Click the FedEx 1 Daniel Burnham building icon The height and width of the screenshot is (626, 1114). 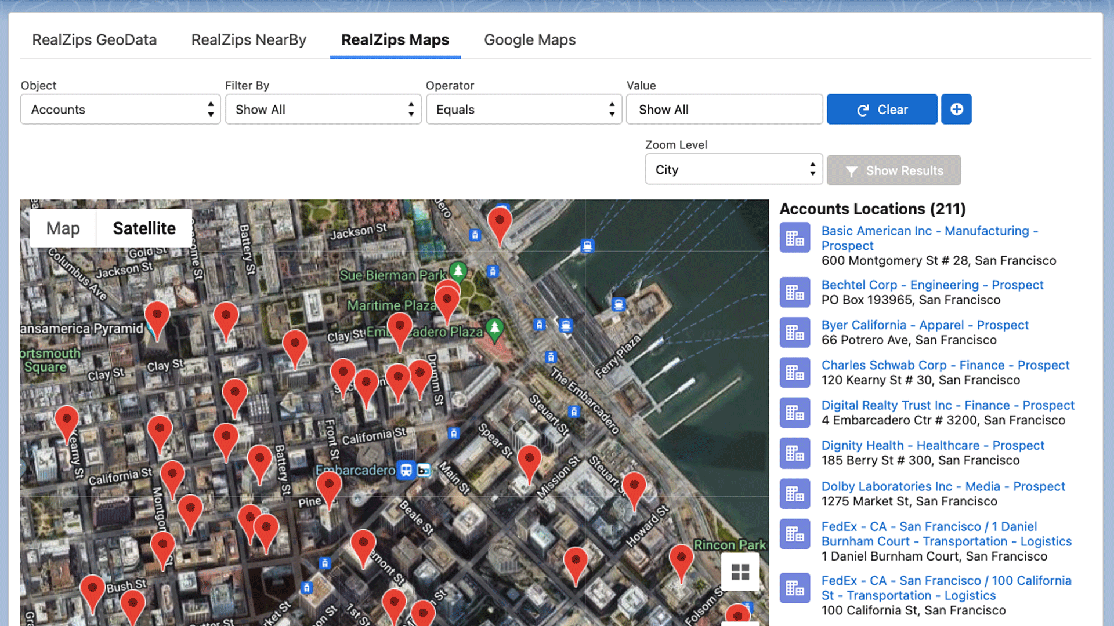click(x=795, y=533)
